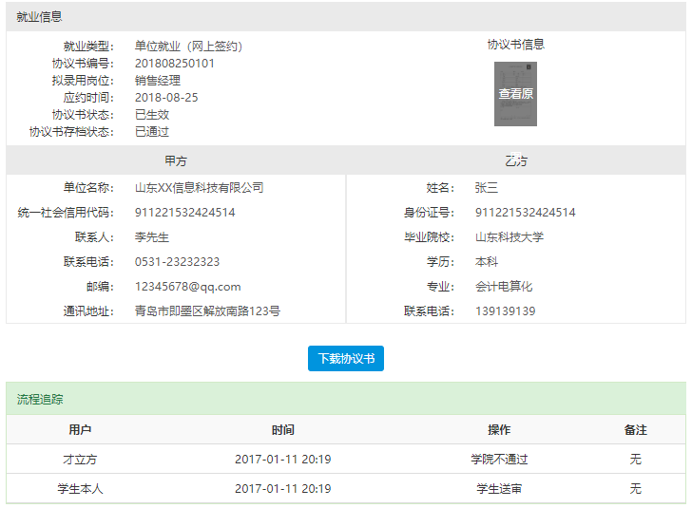
Task: Select the 才立方 user row
Action: pyautogui.click(x=80, y=460)
